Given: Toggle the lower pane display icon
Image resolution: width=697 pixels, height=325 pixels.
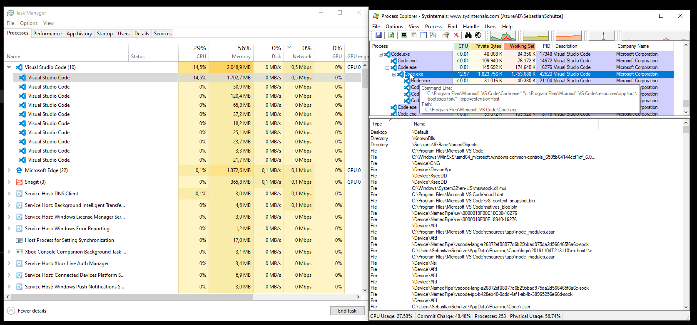Looking at the screenshot, I should [x=423, y=36].
